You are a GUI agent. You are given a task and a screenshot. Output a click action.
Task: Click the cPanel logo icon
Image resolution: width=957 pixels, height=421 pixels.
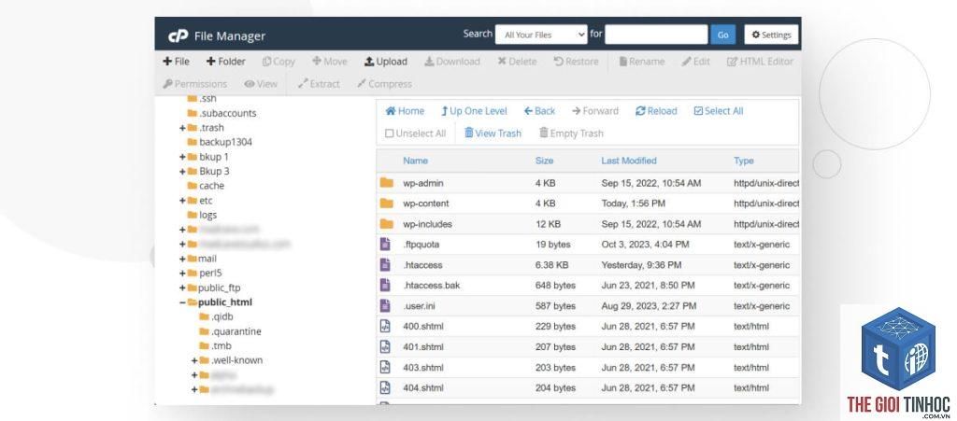(179, 36)
